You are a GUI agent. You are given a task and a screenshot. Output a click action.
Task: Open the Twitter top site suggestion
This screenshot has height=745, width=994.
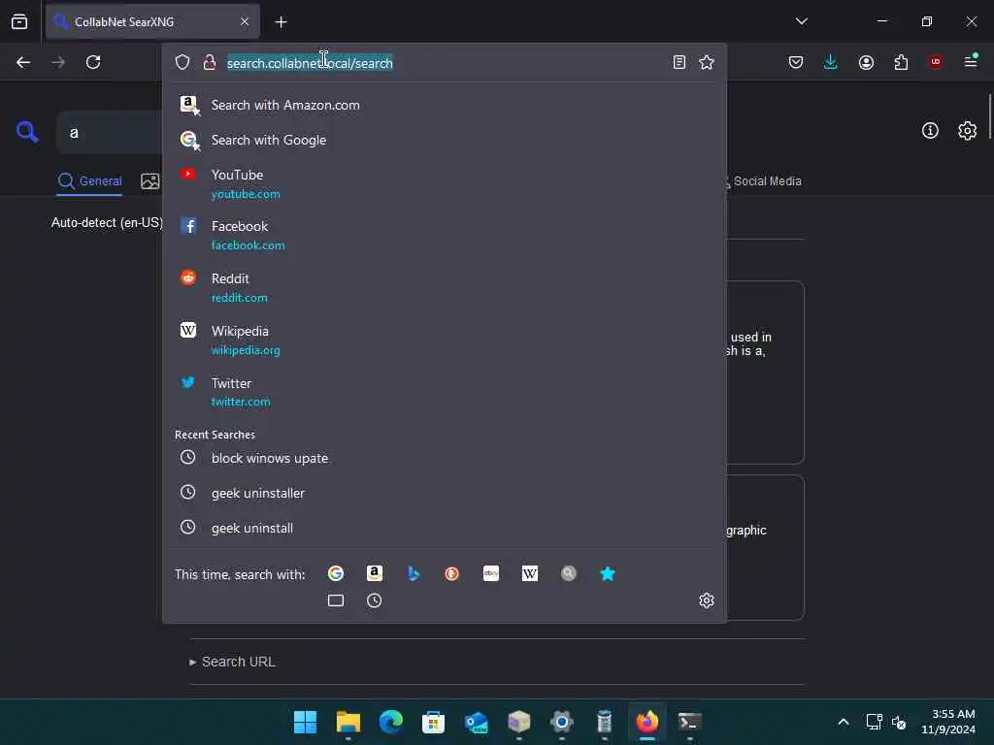444,392
